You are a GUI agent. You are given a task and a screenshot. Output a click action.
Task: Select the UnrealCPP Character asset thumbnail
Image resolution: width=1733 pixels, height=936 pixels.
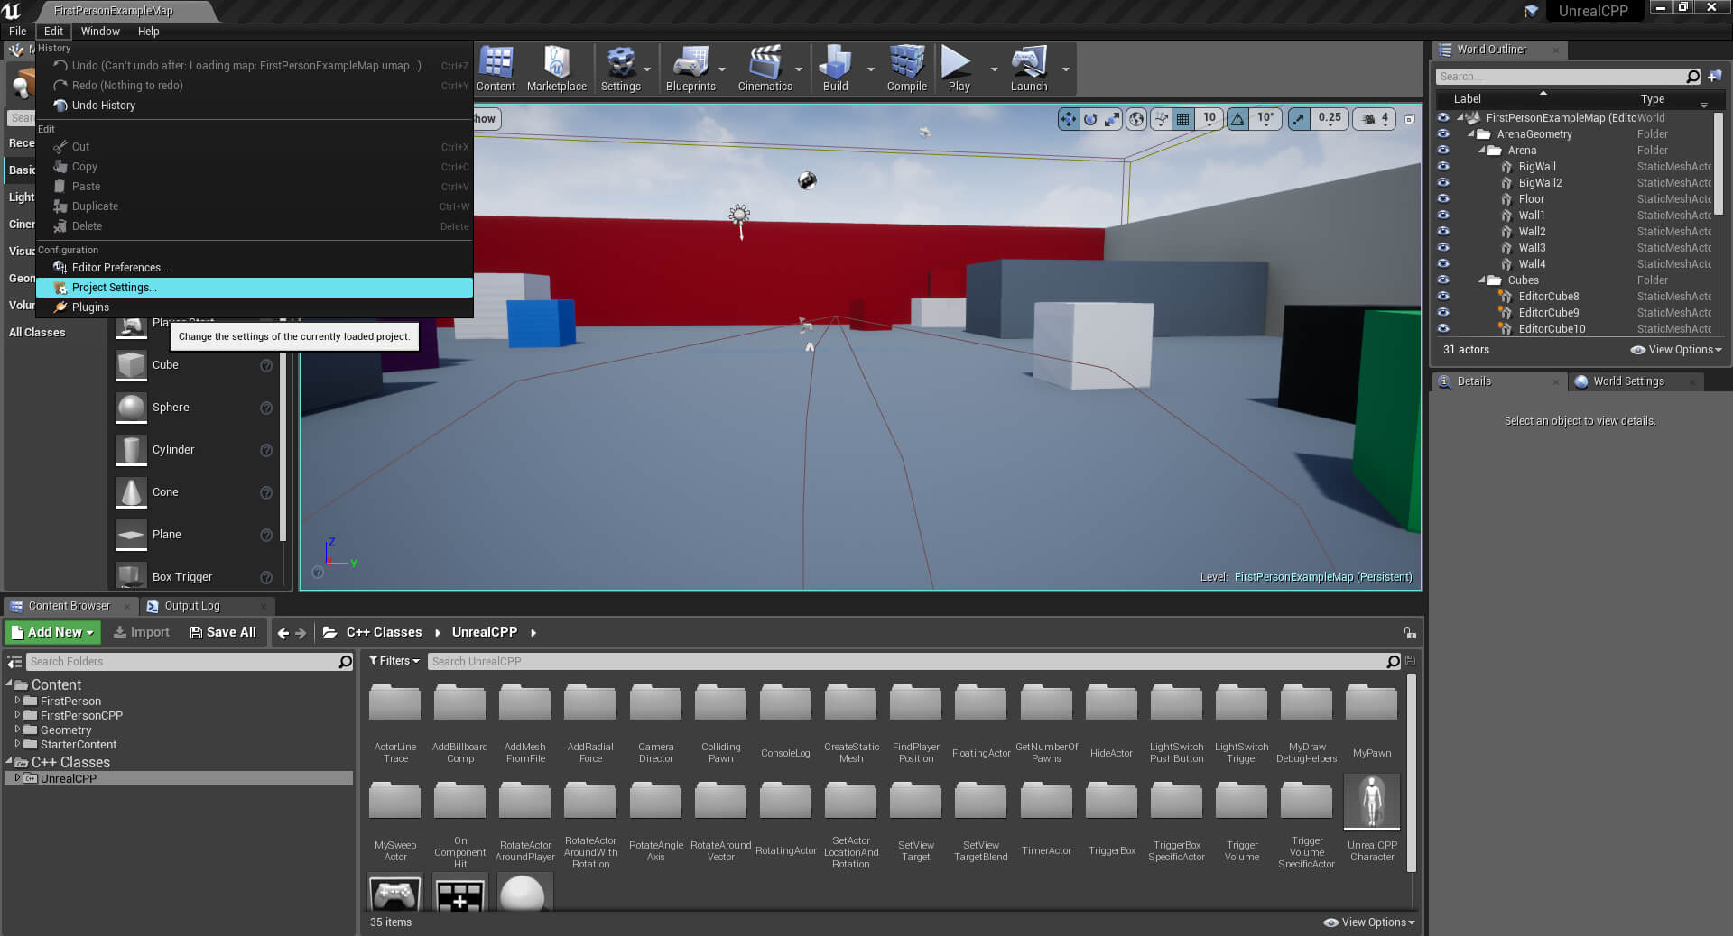[x=1371, y=802]
